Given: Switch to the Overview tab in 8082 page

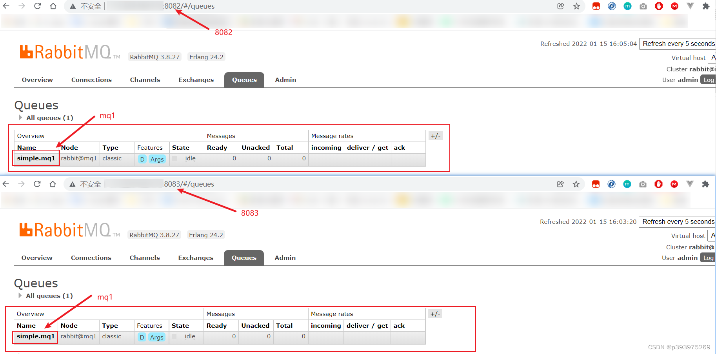Looking at the screenshot, I should click(37, 80).
